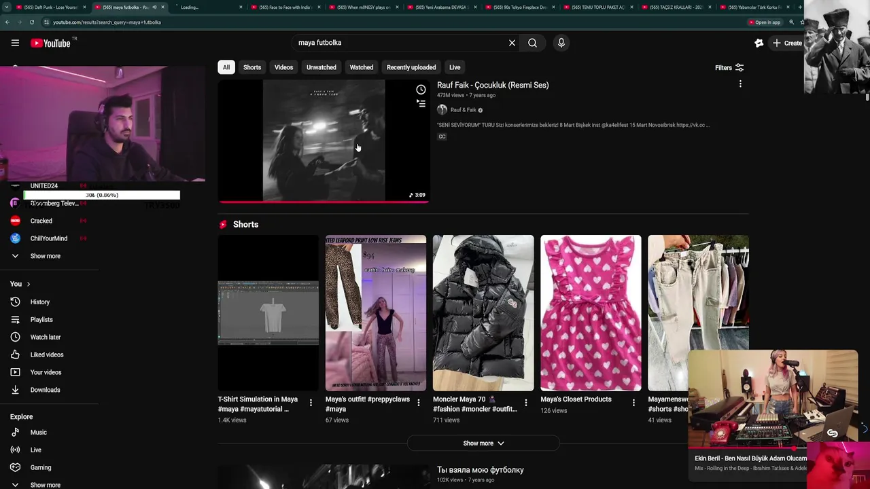The image size is (870, 489).
Task: Expand Shorts shelf with Show more
Action: [483, 443]
